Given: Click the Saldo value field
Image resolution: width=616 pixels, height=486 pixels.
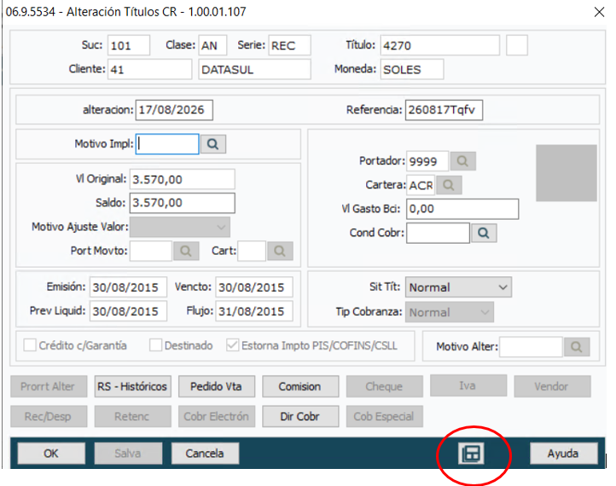Looking at the screenshot, I should [183, 203].
